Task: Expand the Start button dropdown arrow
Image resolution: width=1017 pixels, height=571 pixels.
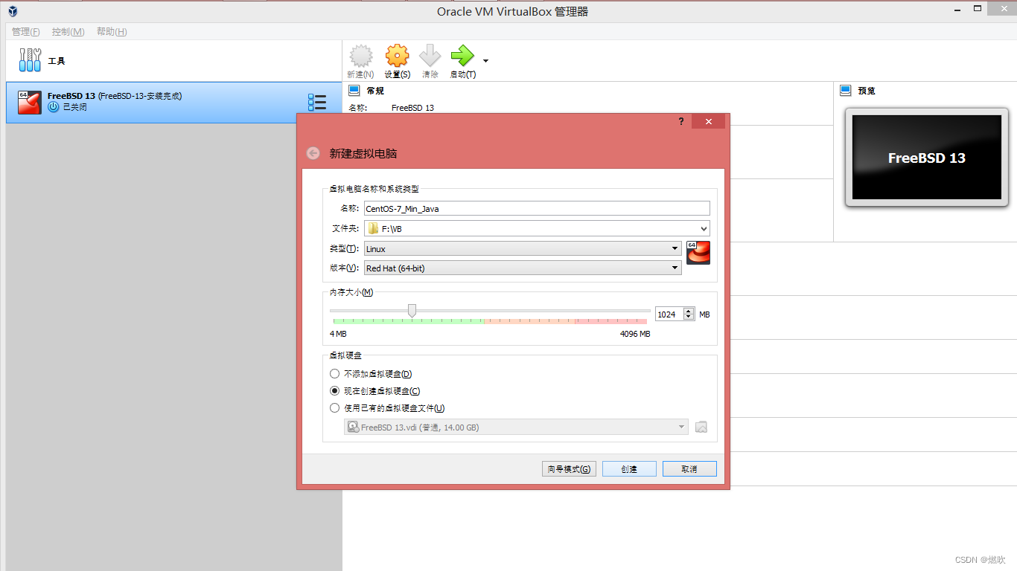Action: (485, 61)
